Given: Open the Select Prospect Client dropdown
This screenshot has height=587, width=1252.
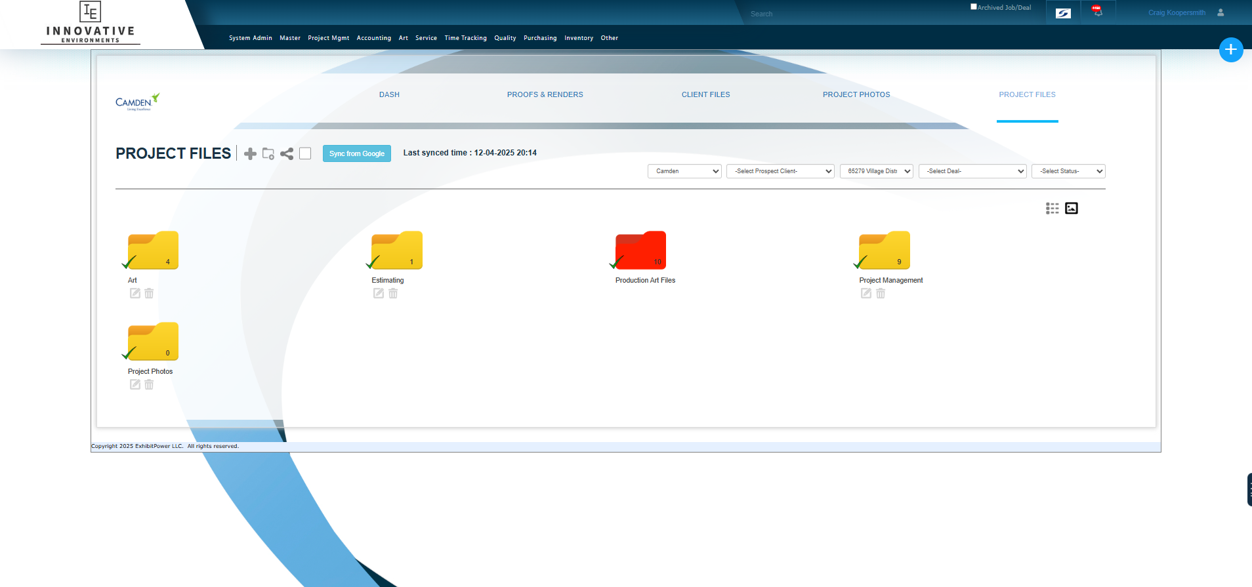Looking at the screenshot, I should click(780, 171).
